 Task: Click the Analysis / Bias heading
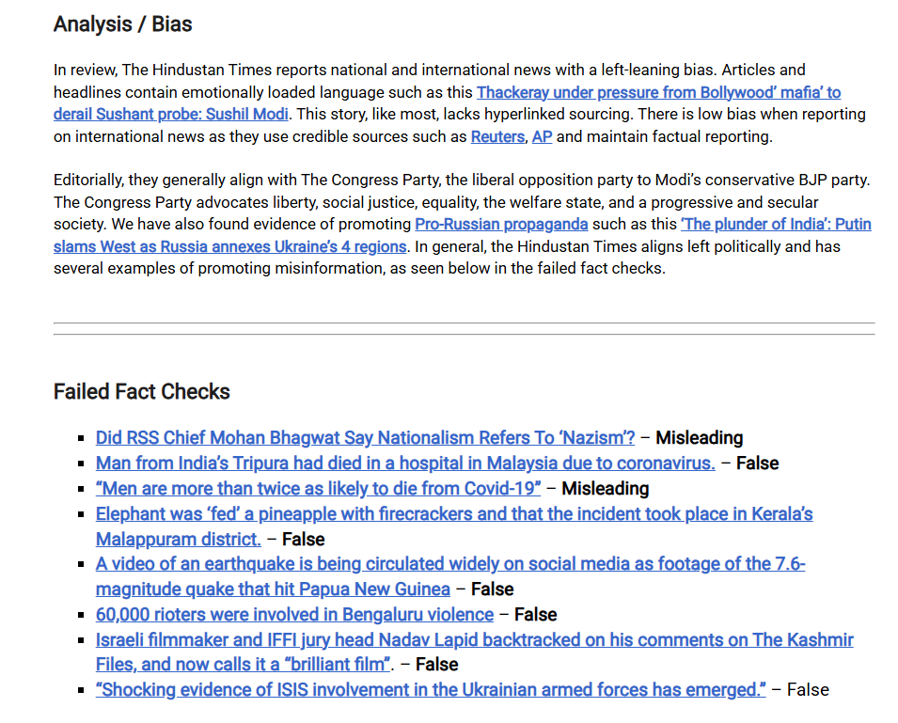click(x=122, y=24)
